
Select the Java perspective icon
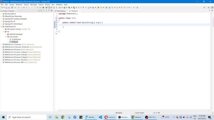[212, 8]
